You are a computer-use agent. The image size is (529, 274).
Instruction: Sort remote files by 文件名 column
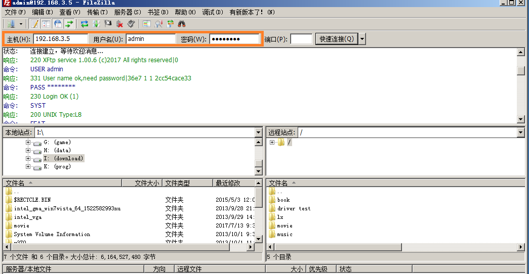[x=395, y=183]
